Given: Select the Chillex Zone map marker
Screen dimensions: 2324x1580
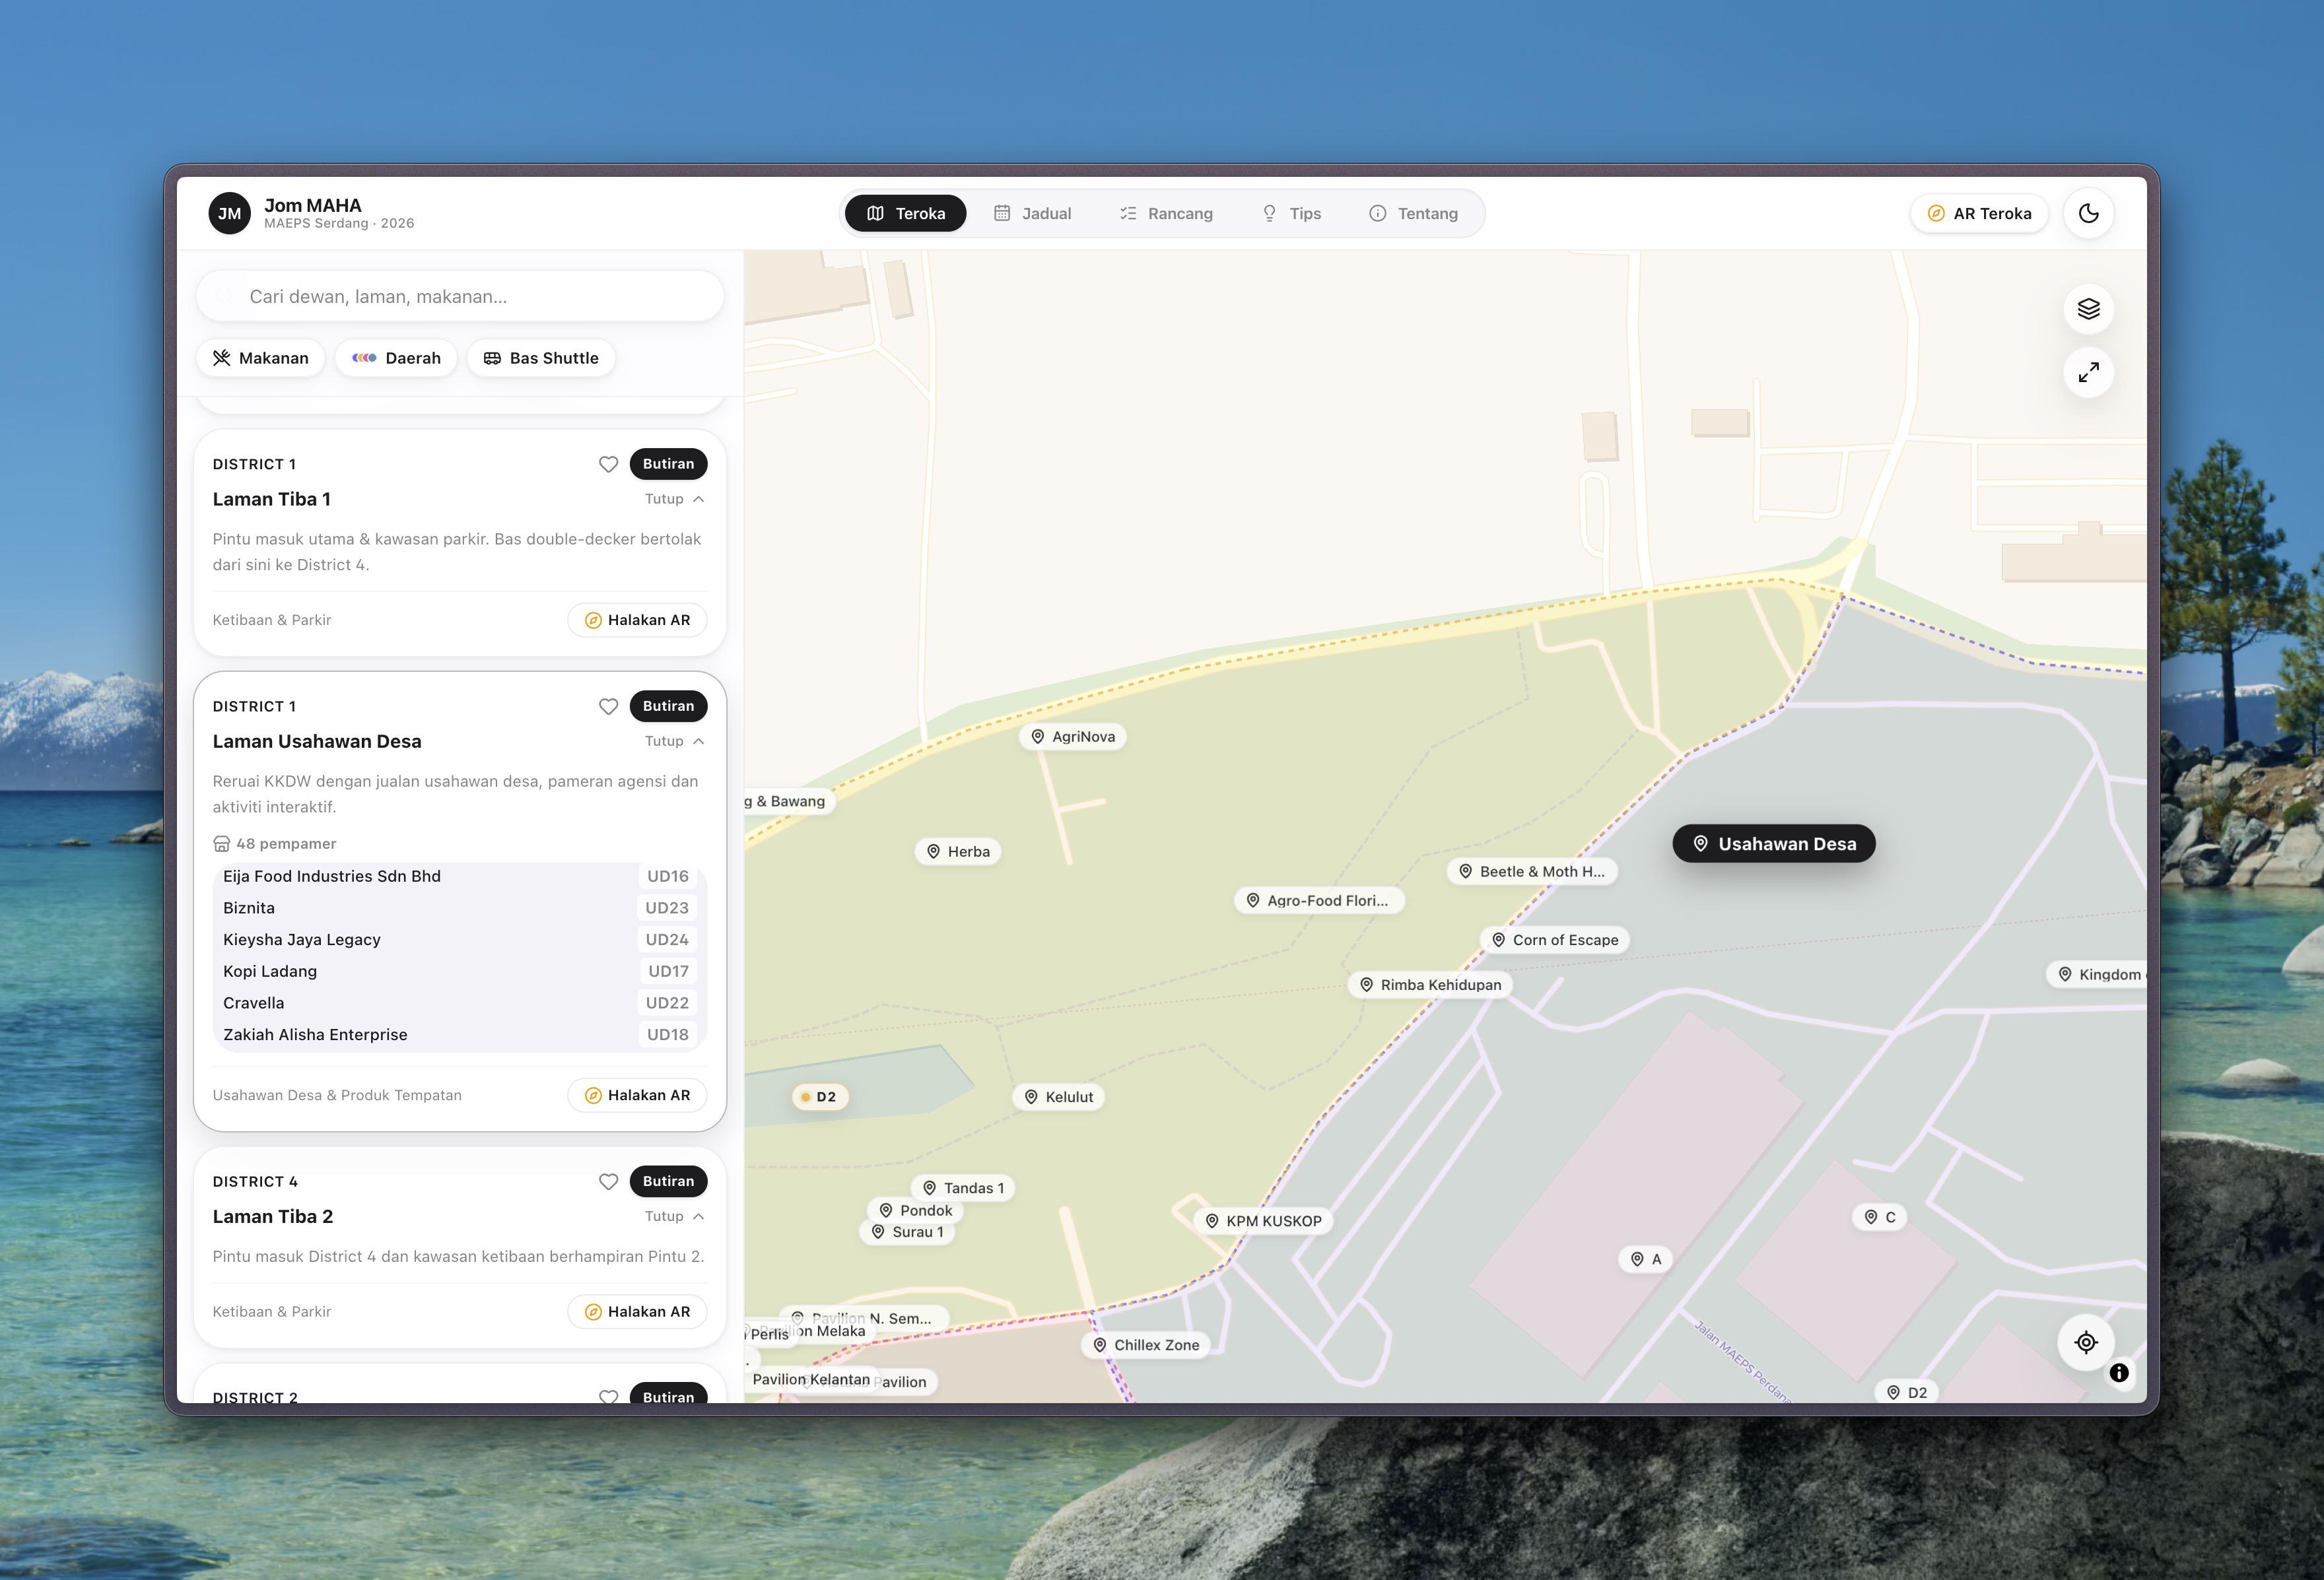Looking at the screenshot, I should (x=1146, y=1345).
